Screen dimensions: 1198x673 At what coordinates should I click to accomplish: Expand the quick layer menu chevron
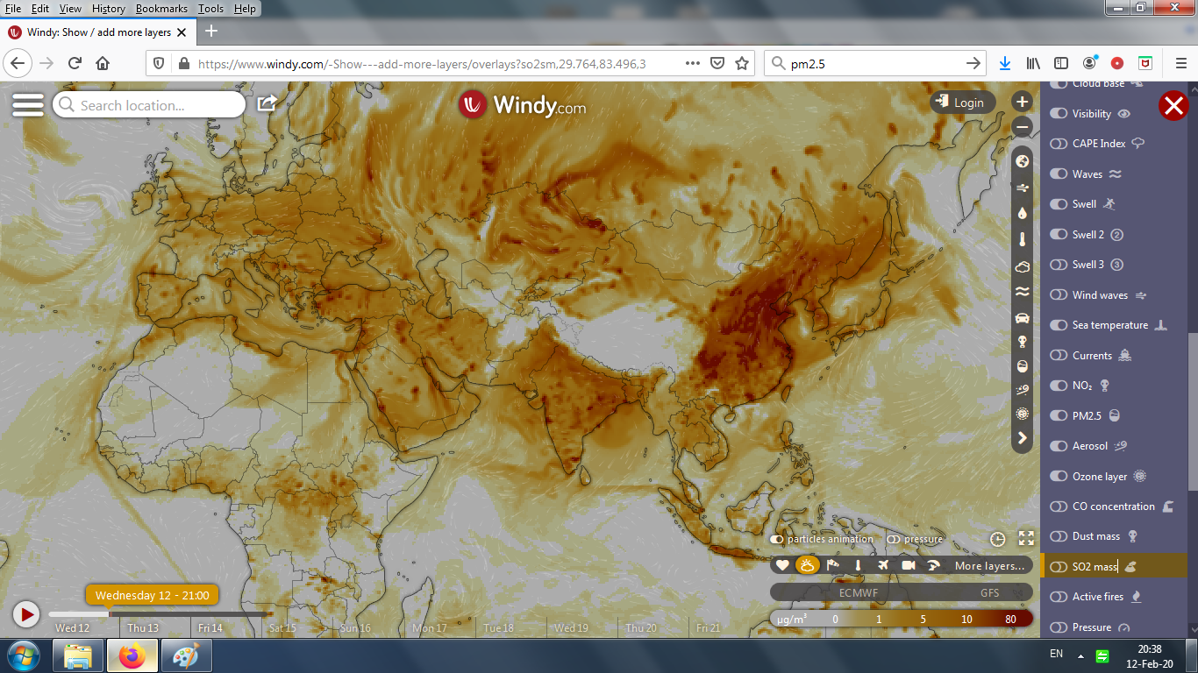[x=1022, y=438]
